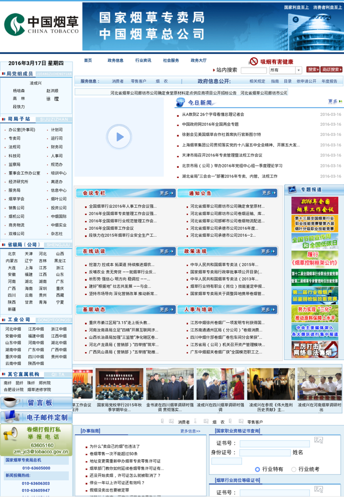Image resolution: width=344 pixels, height=497 pixels.
Task: Open 北京 provincial bureau link
Action: point(12,254)
